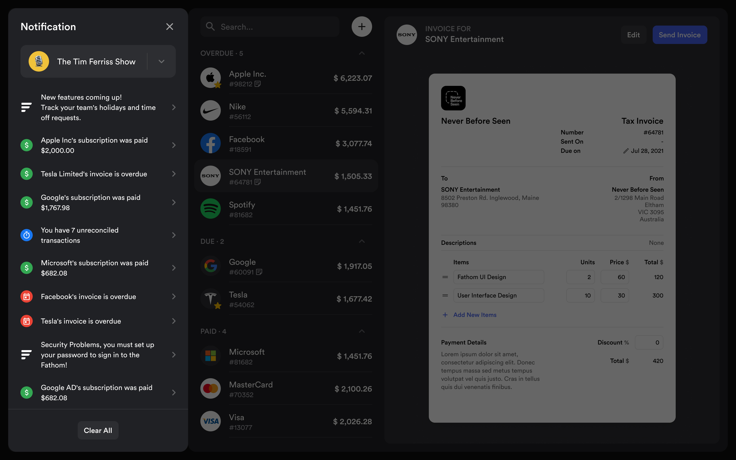The height and width of the screenshot is (460, 736).
Task: Click note icon next to #98212
Action: pyautogui.click(x=258, y=84)
